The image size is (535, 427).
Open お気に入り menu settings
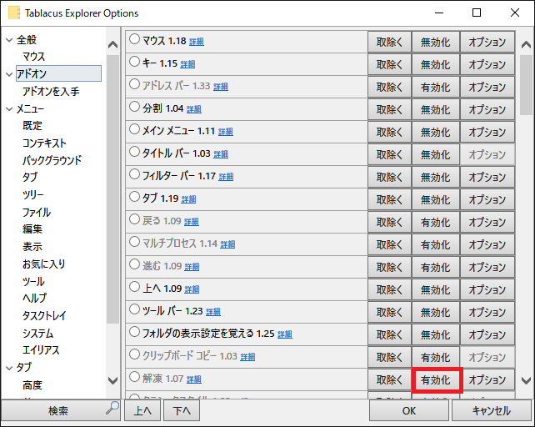pos(43,264)
